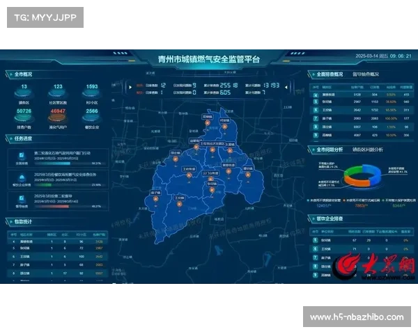Select the 东夏镇 map marker
The height and width of the screenshot is (334, 418).
(x=230, y=150)
